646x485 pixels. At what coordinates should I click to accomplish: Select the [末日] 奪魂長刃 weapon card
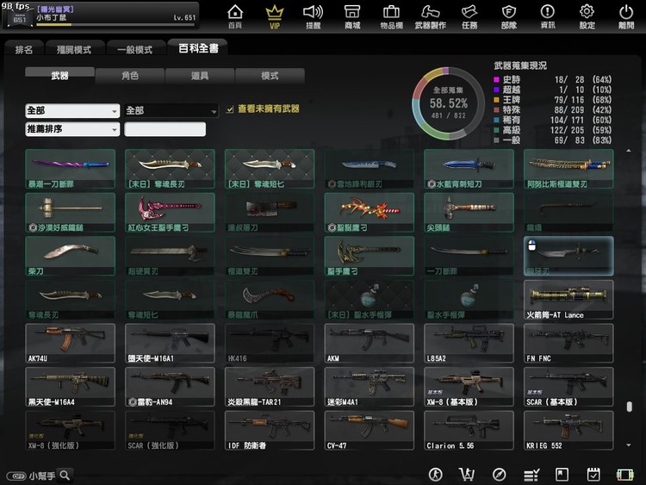[170, 169]
